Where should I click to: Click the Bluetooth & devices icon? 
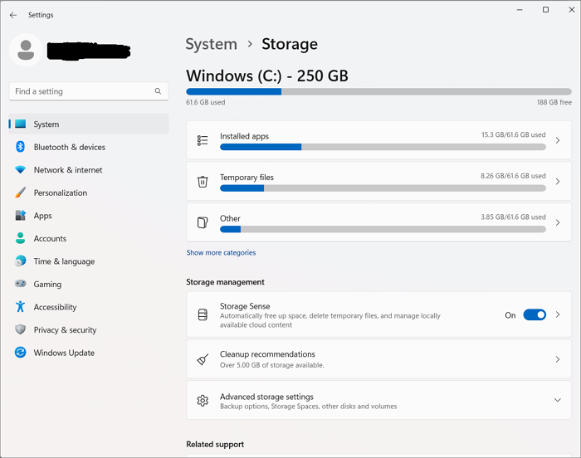point(20,147)
